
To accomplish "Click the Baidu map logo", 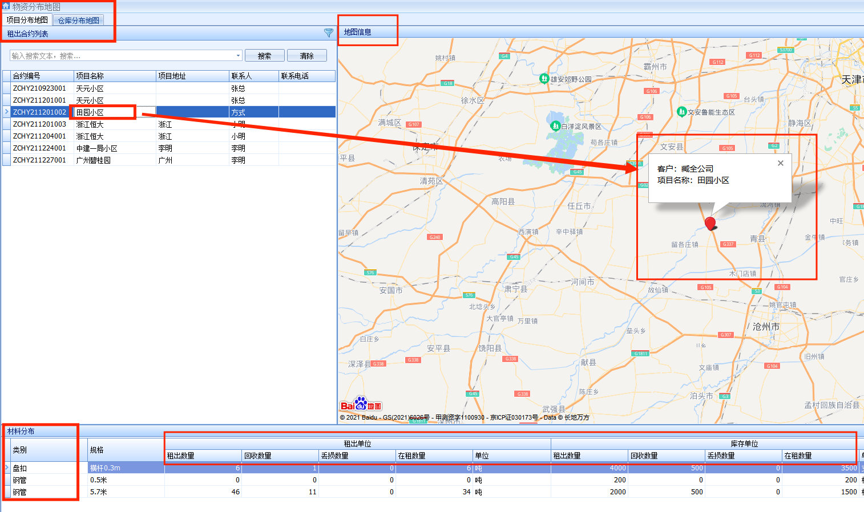I will (361, 404).
